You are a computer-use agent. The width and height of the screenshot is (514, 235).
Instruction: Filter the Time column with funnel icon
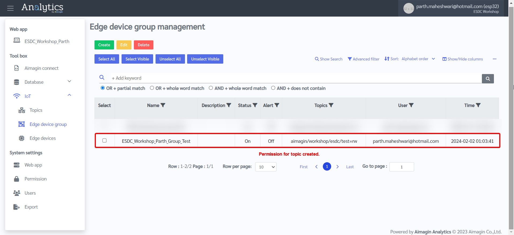tap(478, 105)
